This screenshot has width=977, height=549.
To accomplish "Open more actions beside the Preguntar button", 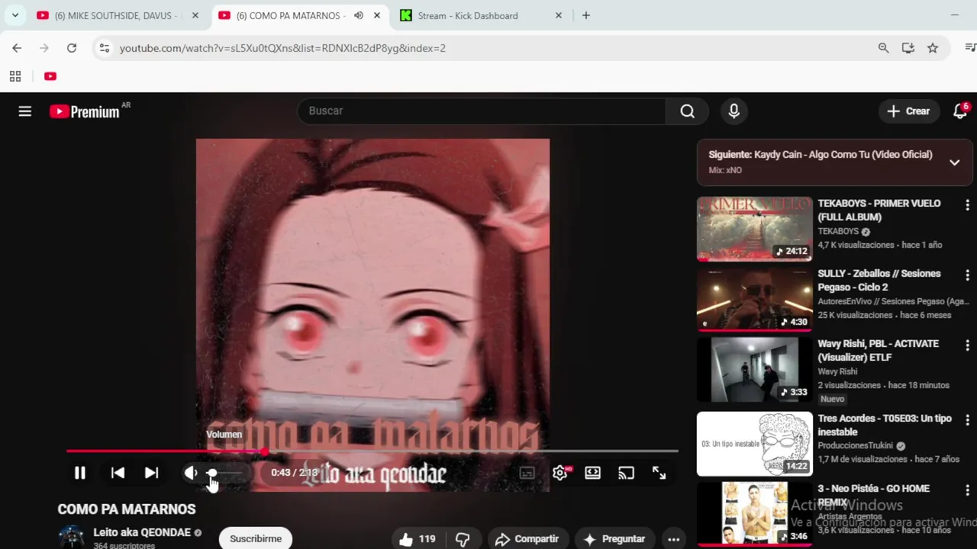I will [x=673, y=539].
